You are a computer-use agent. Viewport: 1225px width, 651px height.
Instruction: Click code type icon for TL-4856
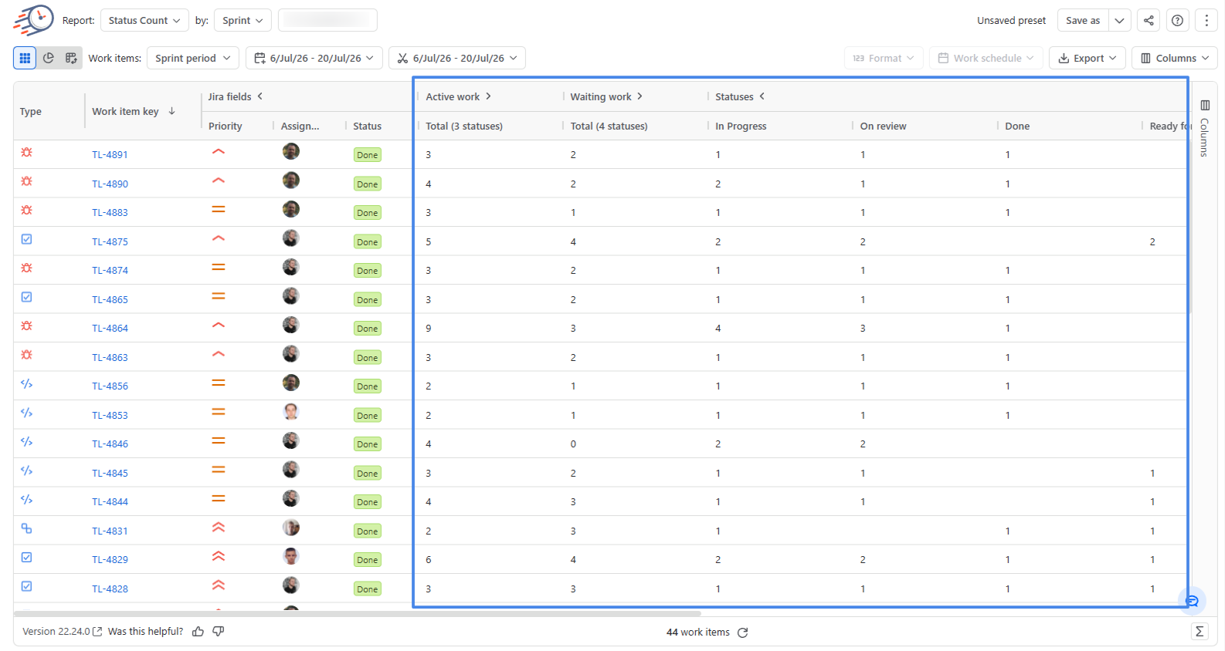pyautogui.click(x=26, y=384)
